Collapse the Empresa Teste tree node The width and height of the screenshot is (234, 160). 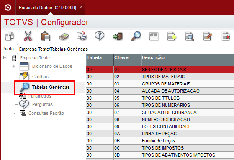[x=5, y=57]
